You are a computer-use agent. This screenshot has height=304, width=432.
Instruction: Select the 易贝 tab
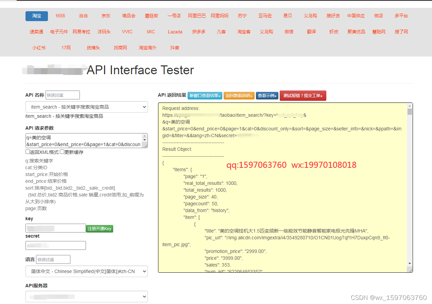(x=288, y=16)
